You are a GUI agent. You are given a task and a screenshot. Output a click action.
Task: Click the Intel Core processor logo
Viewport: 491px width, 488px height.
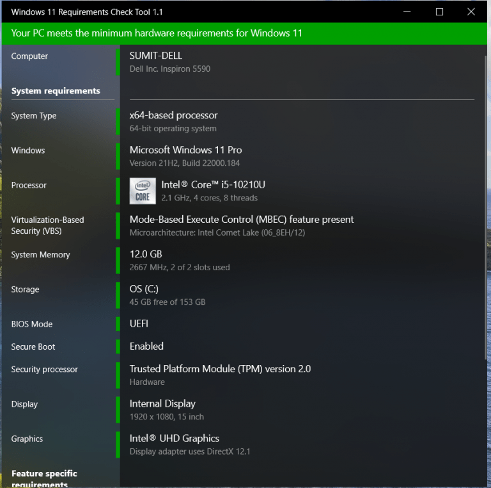click(143, 191)
